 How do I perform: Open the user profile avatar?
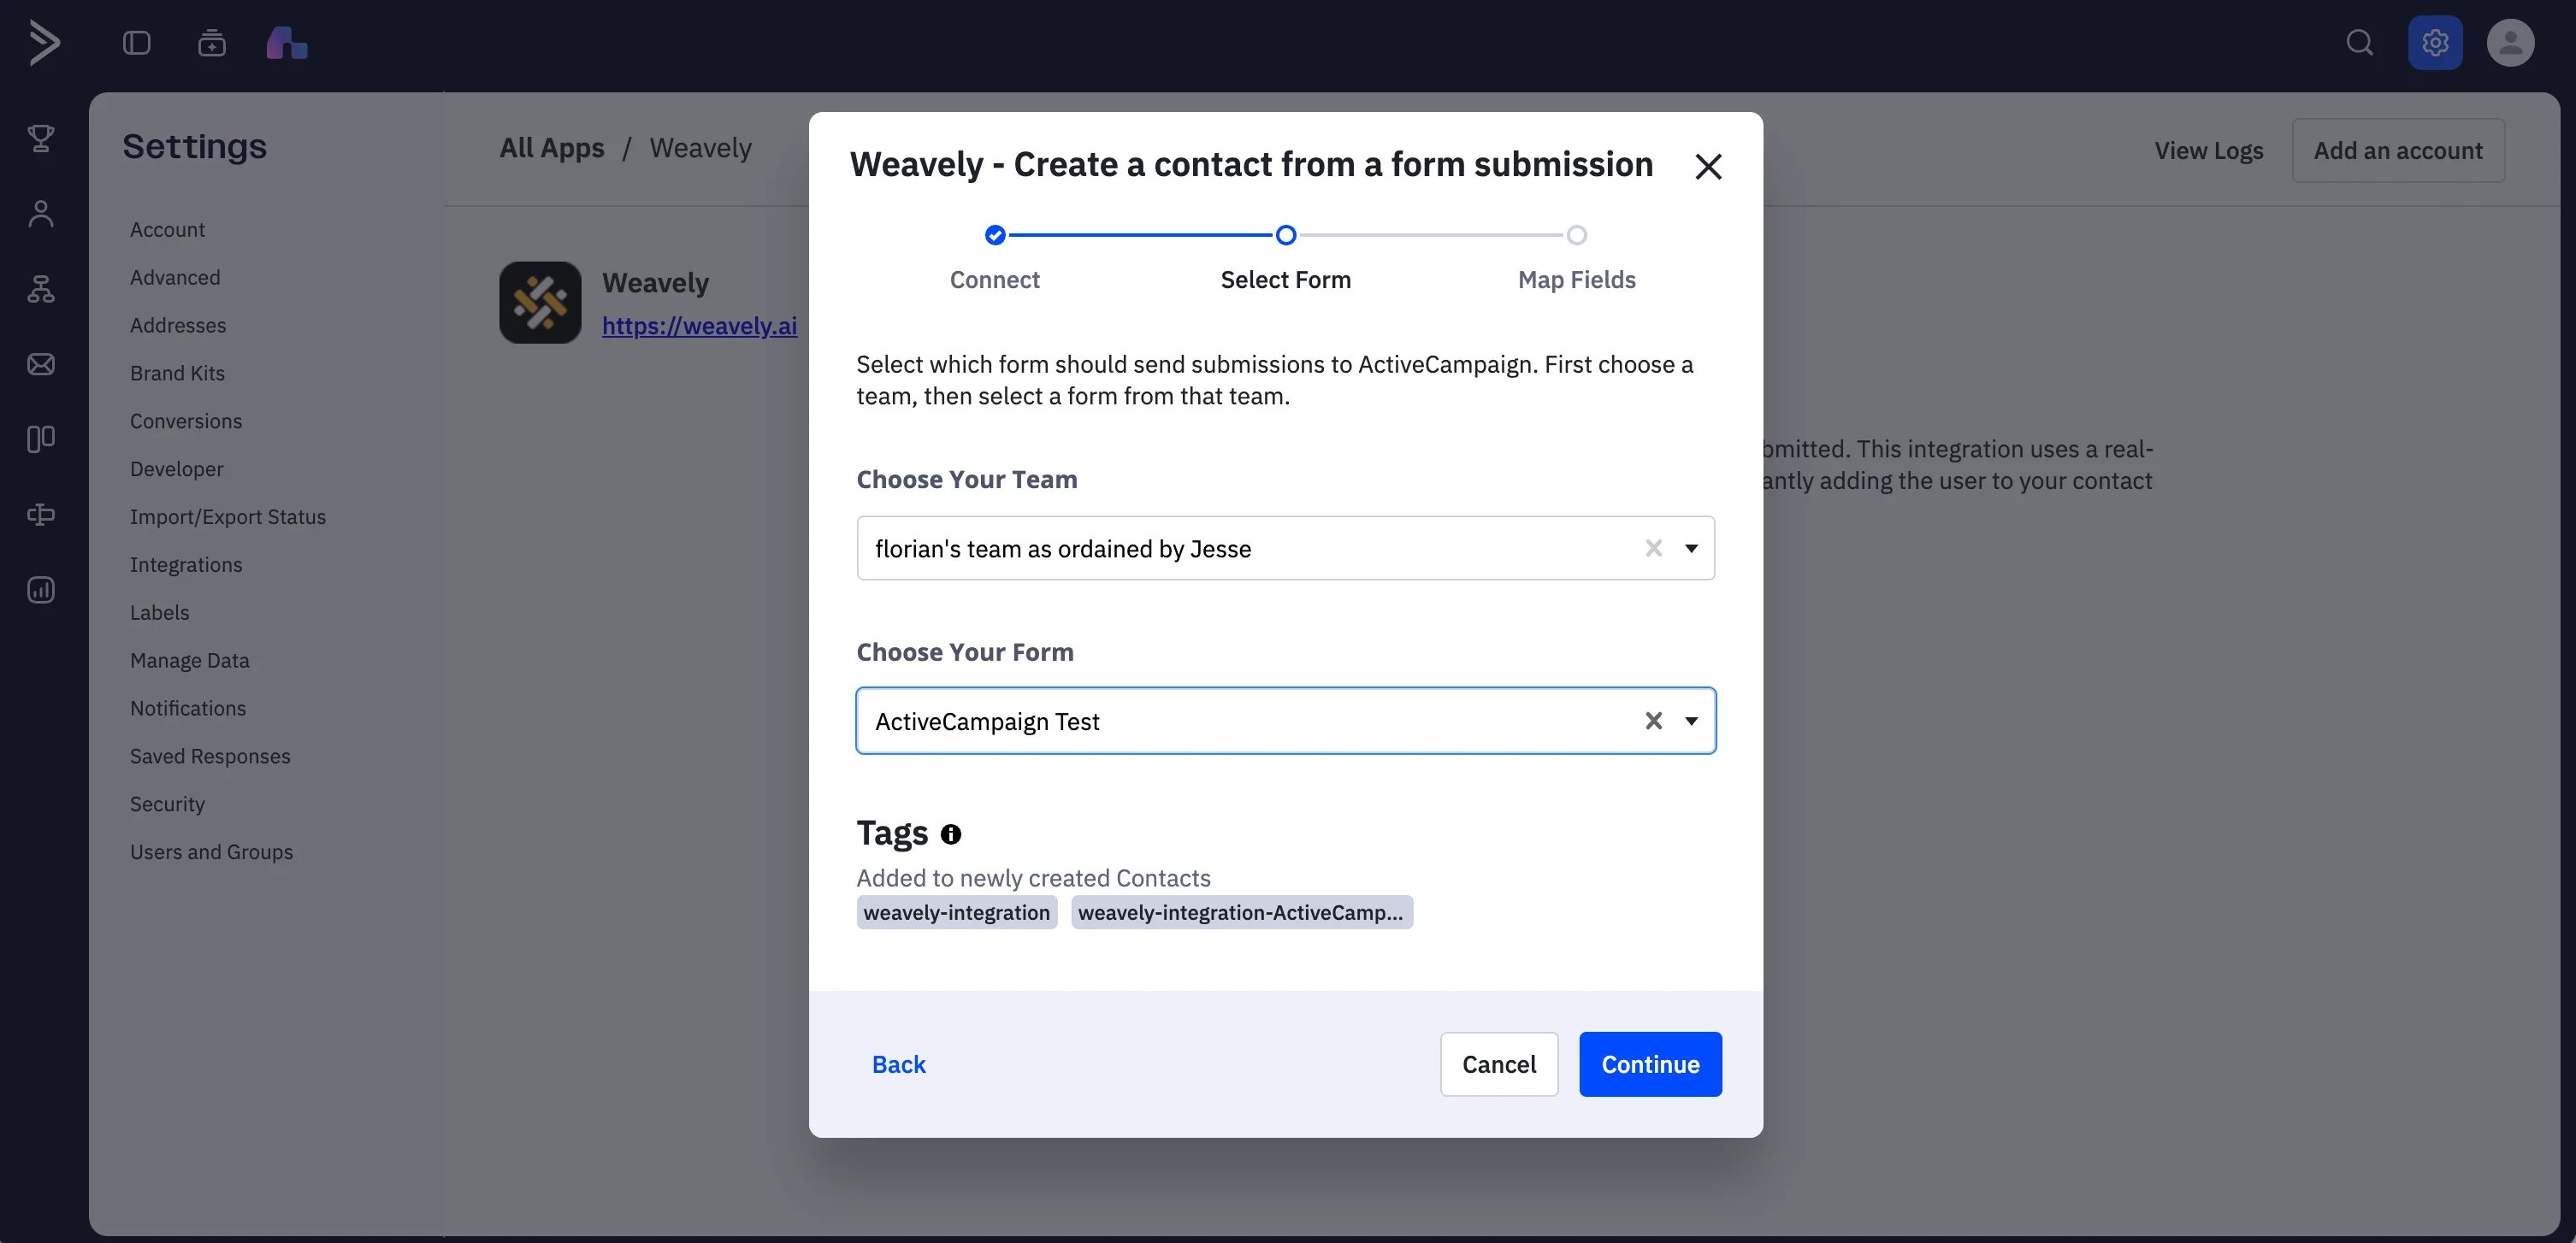2510,43
